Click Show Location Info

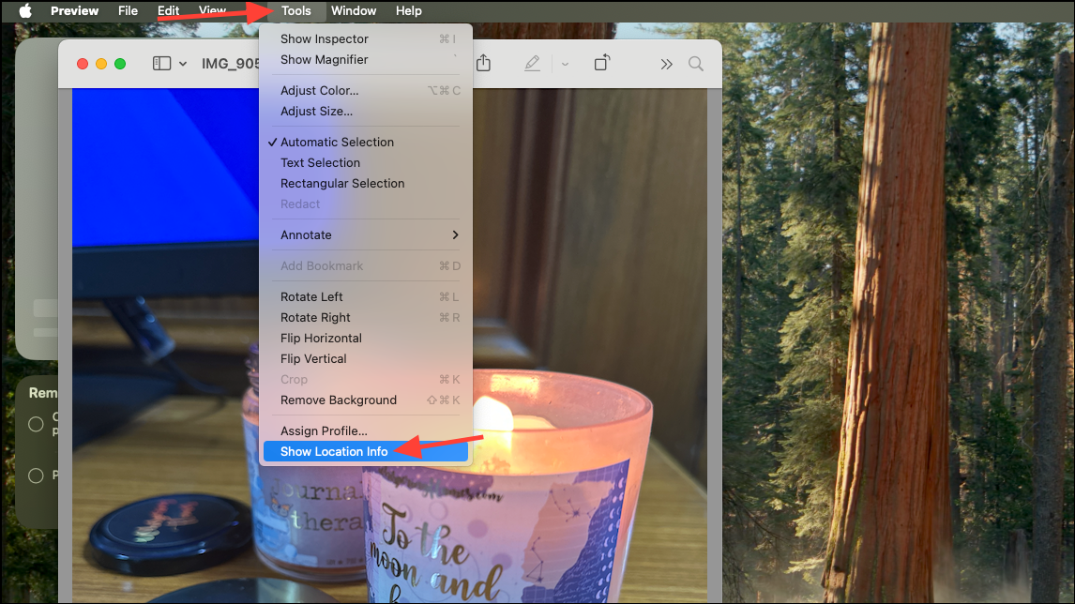coord(366,451)
